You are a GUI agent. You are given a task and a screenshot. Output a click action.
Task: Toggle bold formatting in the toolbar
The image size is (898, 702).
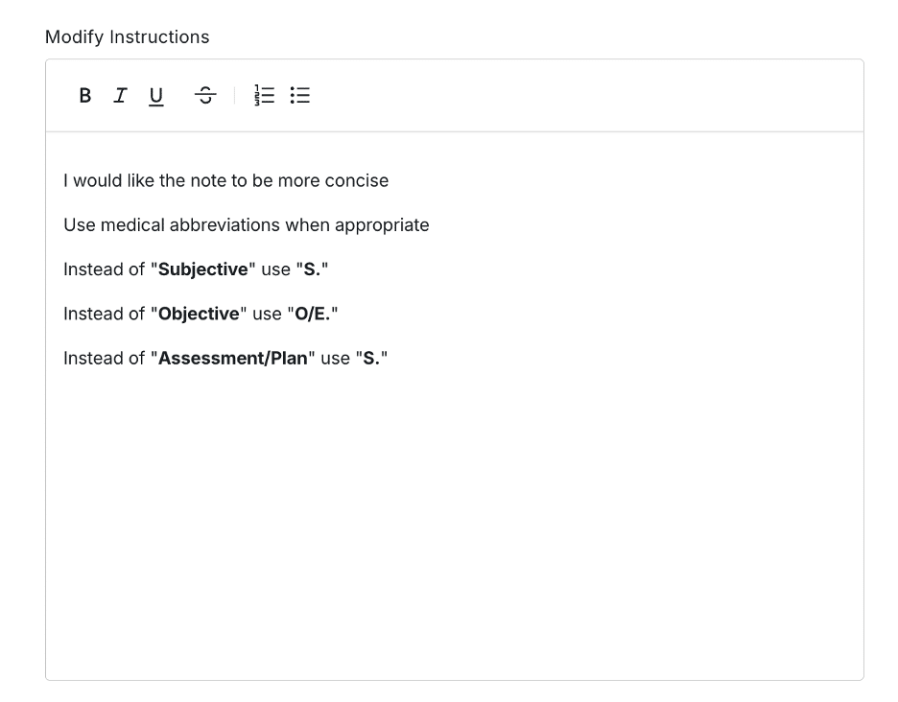point(85,95)
